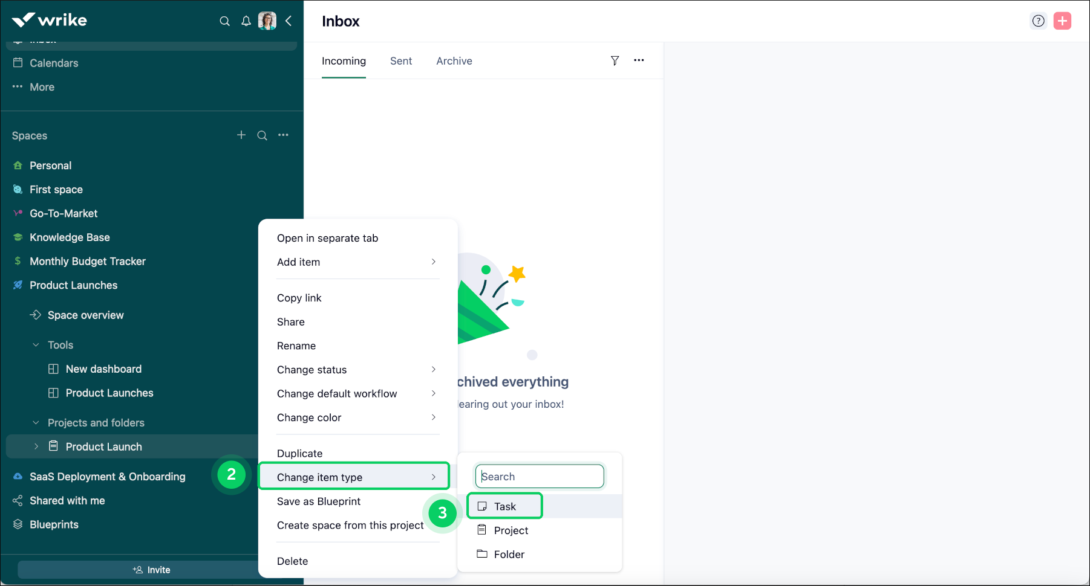Image resolution: width=1090 pixels, height=586 pixels.
Task: Click the plus icon to add a space
Action: (x=241, y=135)
